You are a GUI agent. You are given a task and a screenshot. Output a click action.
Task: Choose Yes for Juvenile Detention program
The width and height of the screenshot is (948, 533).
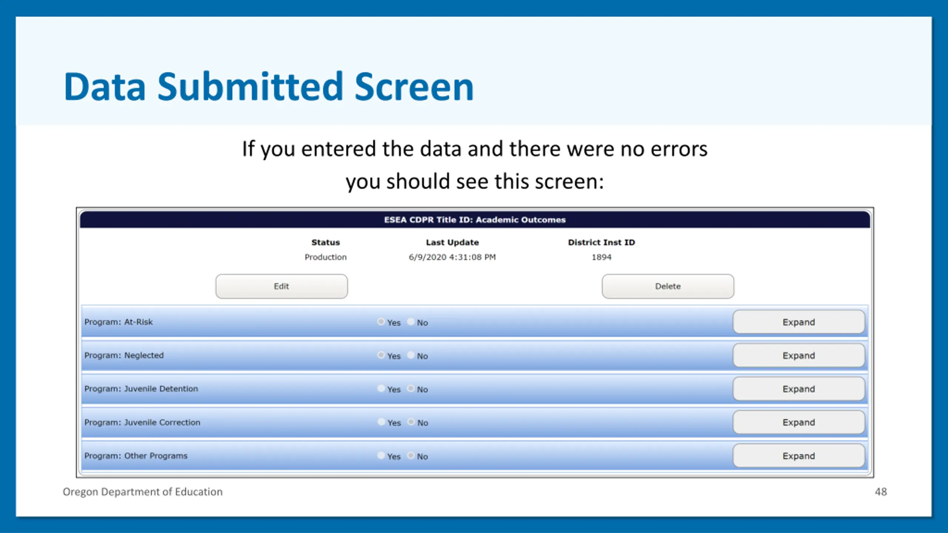point(381,388)
